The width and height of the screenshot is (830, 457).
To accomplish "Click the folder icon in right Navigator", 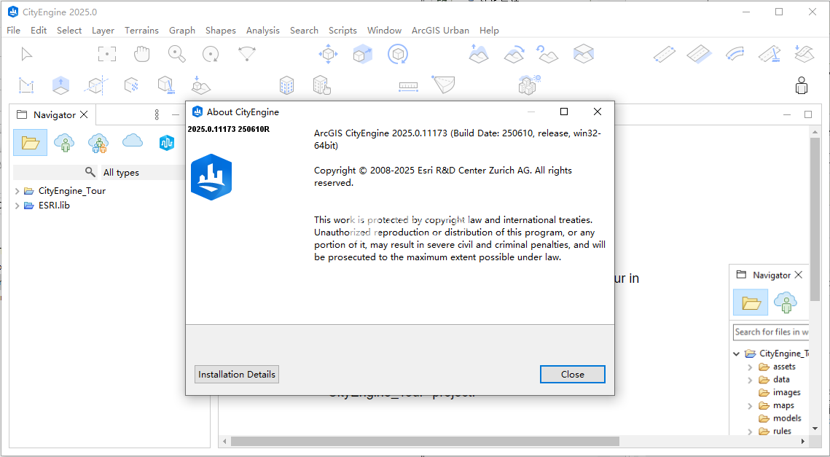I will pyautogui.click(x=751, y=302).
